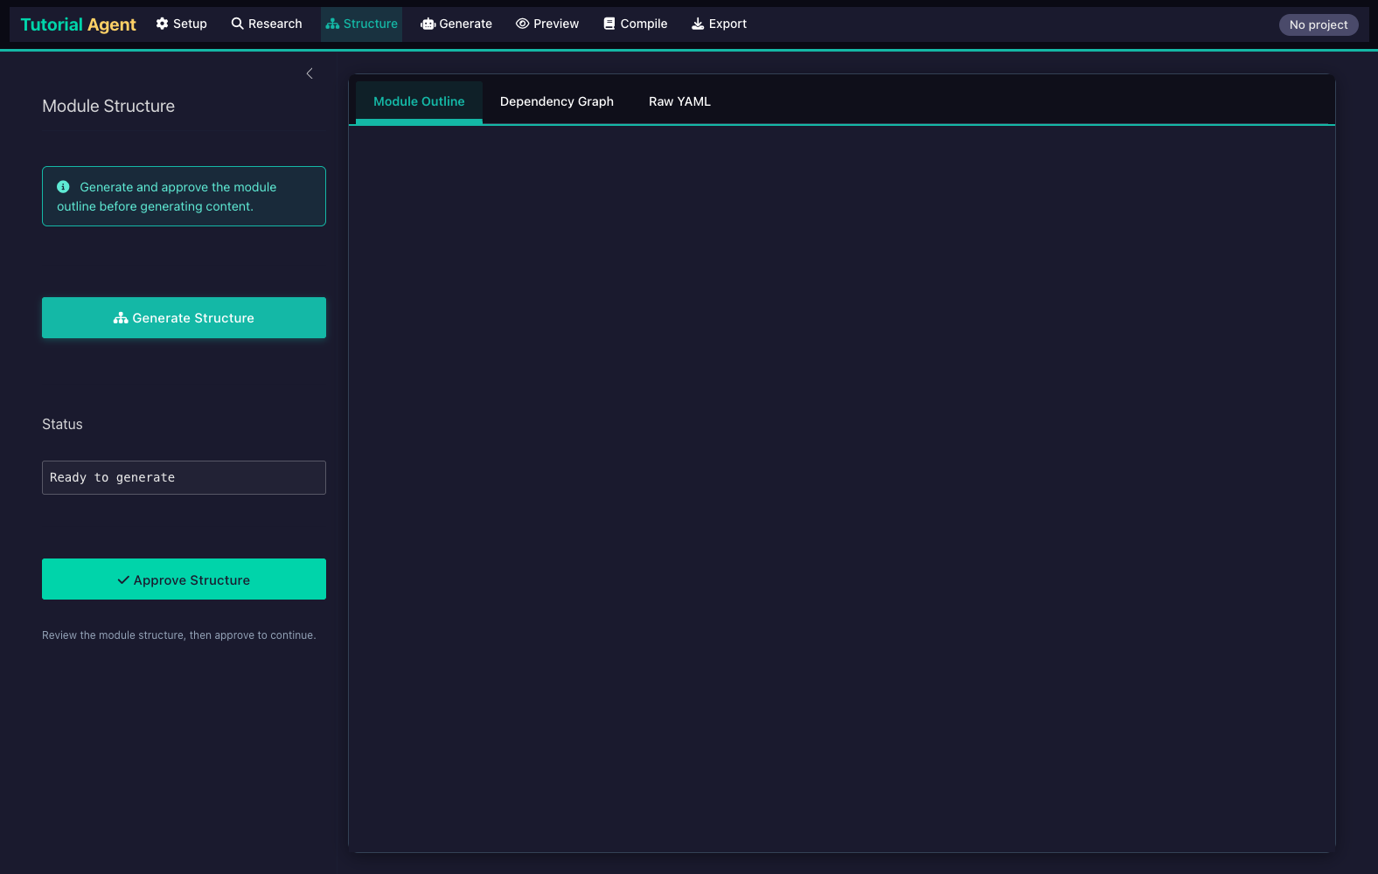Switch to the Raw YAML tab
The width and height of the screenshot is (1378, 874).
click(x=679, y=101)
